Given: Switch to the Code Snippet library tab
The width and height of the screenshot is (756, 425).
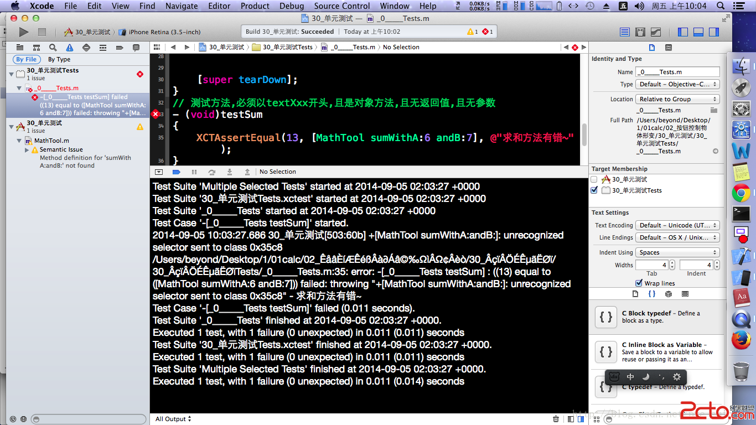Looking at the screenshot, I should pyautogui.click(x=652, y=294).
